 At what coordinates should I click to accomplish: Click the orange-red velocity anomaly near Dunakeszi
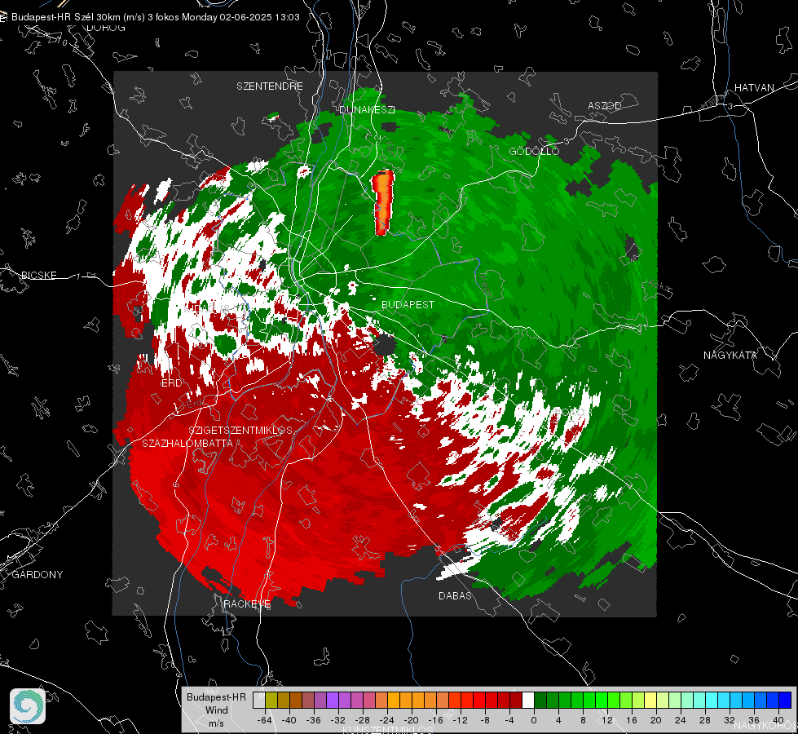pyautogui.click(x=383, y=202)
